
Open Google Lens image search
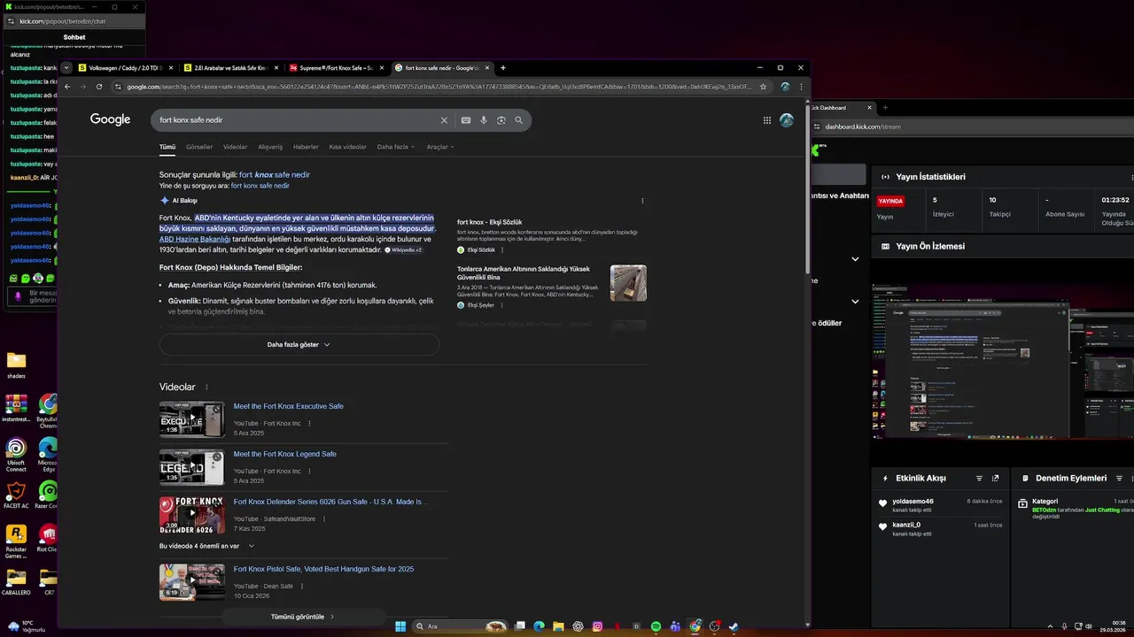point(501,120)
